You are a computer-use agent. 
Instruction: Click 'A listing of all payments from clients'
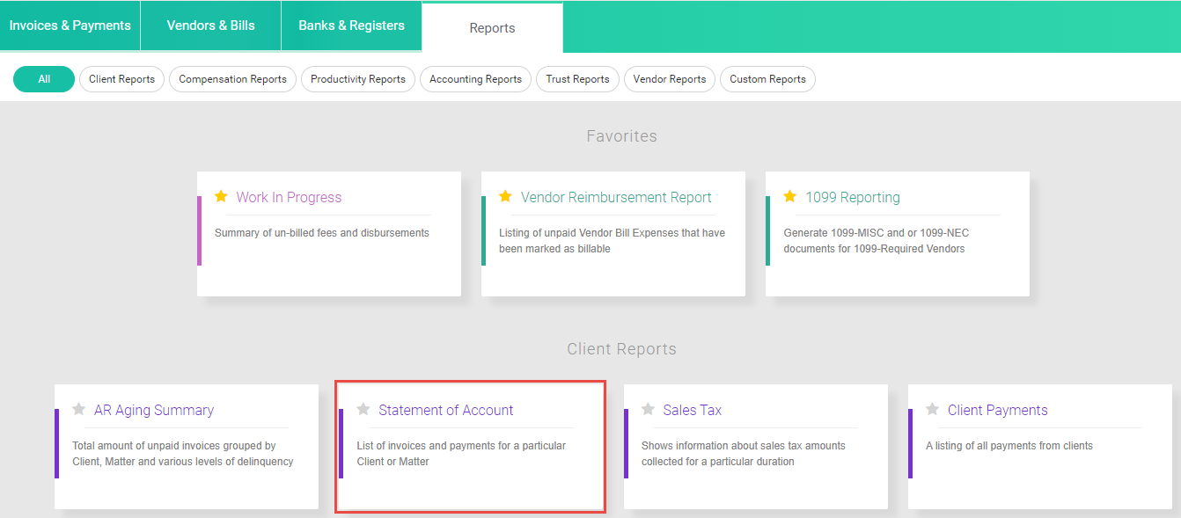[x=1009, y=446]
